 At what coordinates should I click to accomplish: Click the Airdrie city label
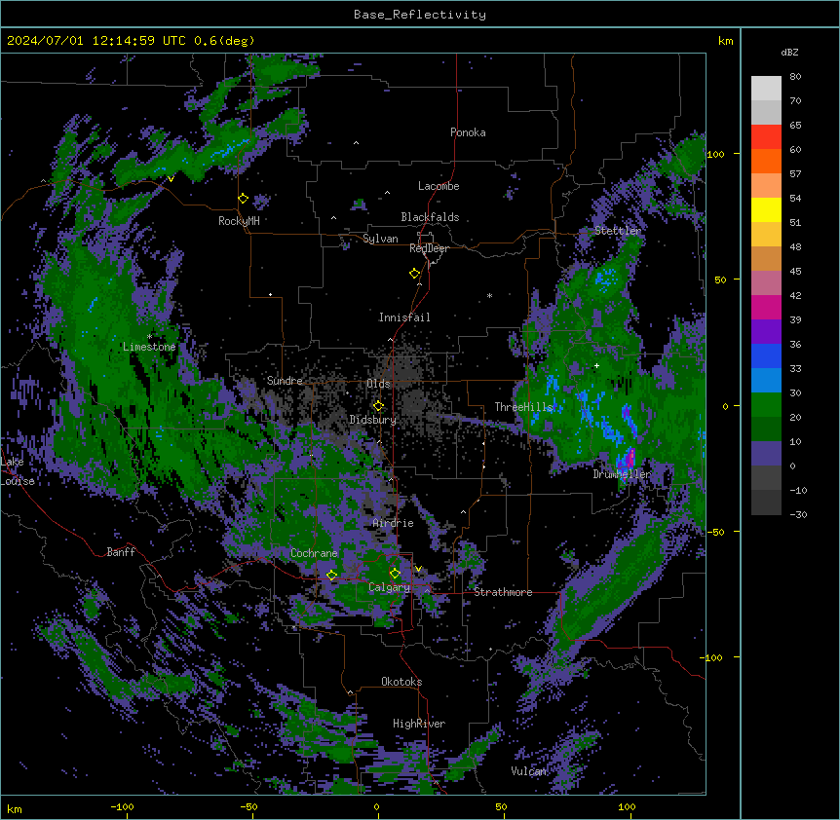pyautogui.click(x=394, y=523)
